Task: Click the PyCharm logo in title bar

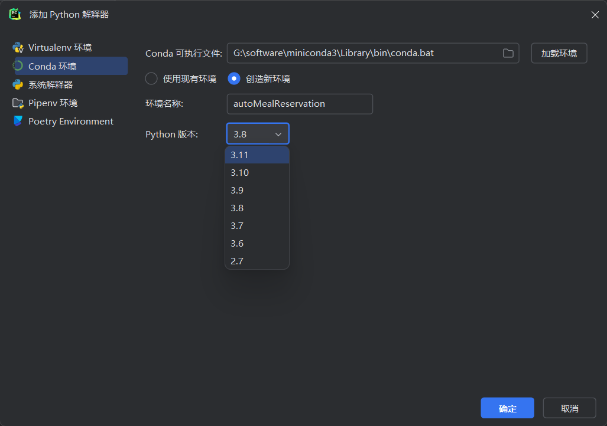Action: point(15,15)
